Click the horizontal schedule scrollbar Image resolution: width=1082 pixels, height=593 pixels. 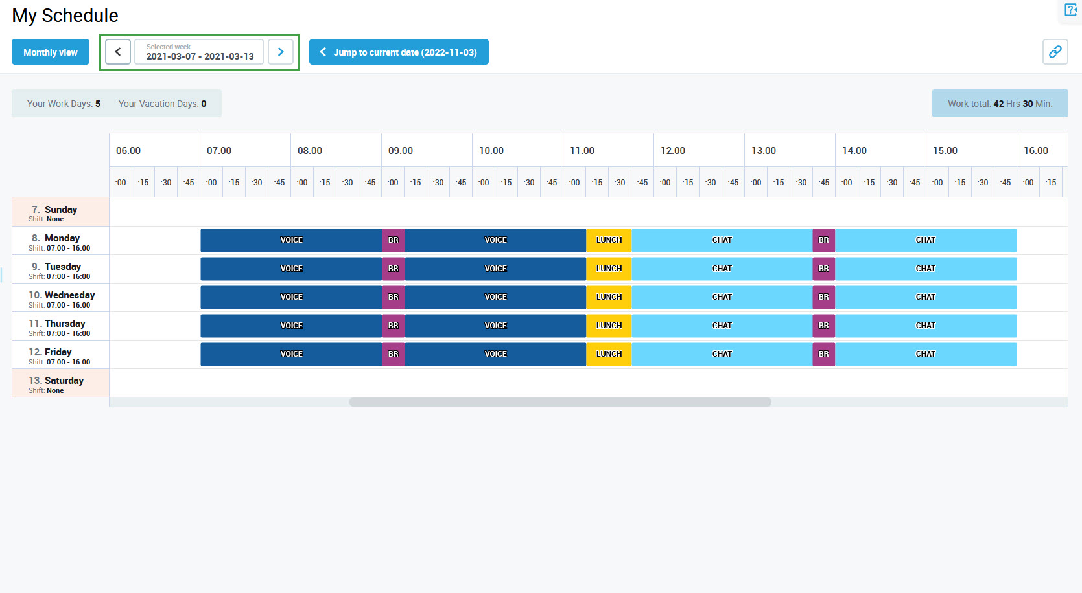pyautogui.click(x=560, y=402)
